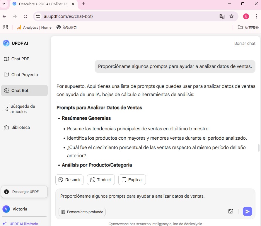Click Análisis por Producto/Categoría text
The height and width of the screenshot is (226, 261).
pos(97,165)
